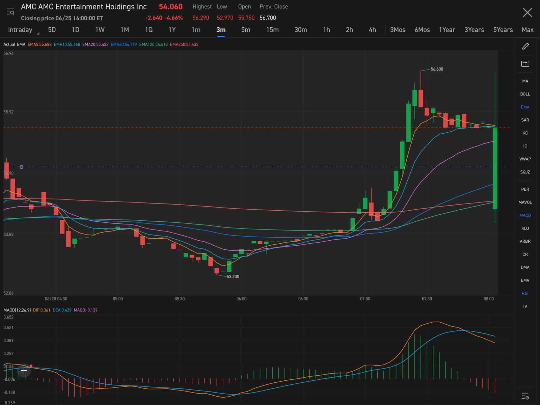Click the AMC Entertainment Holdings title
The height and width of the screenshot is (405, 540).
[84, 7]
